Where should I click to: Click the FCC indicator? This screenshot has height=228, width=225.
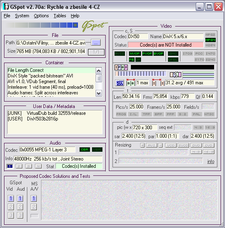click(199, 53)
